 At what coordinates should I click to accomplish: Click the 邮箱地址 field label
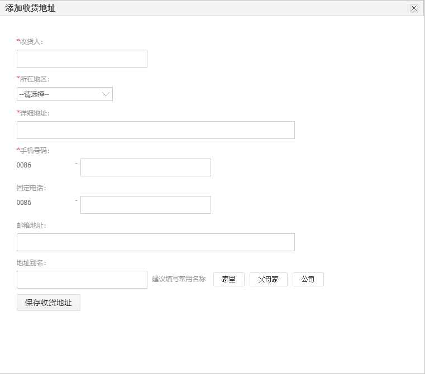(31, 226)
